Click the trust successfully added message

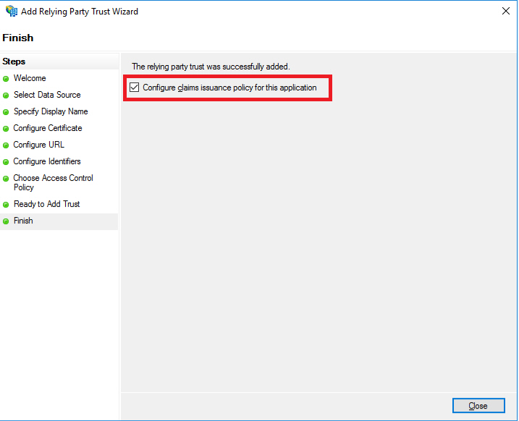(211, 67)
